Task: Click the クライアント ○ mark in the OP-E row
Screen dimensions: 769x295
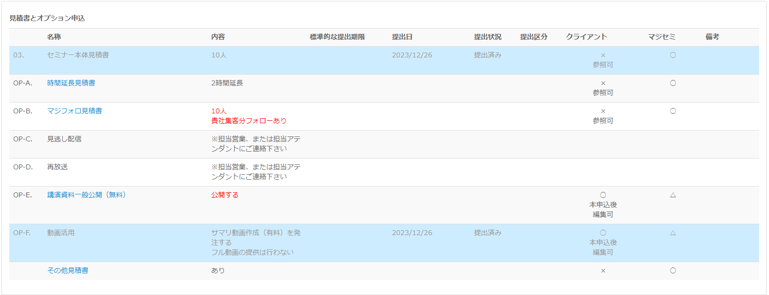Action: [x=603, y=195]
